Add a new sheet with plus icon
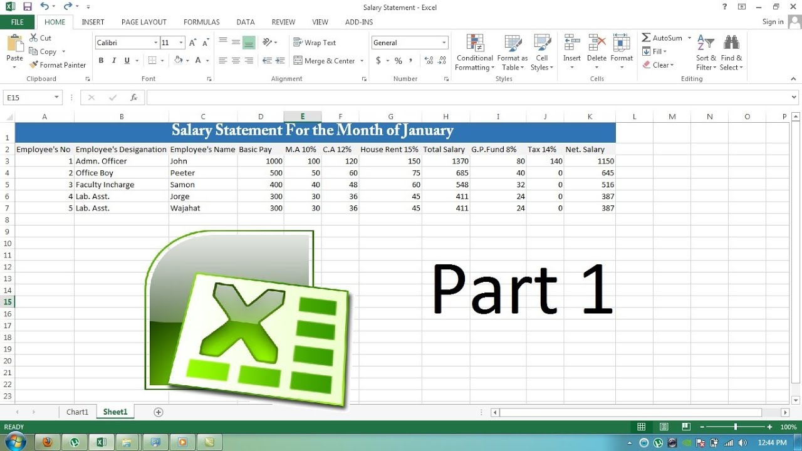 pos(159,412)
